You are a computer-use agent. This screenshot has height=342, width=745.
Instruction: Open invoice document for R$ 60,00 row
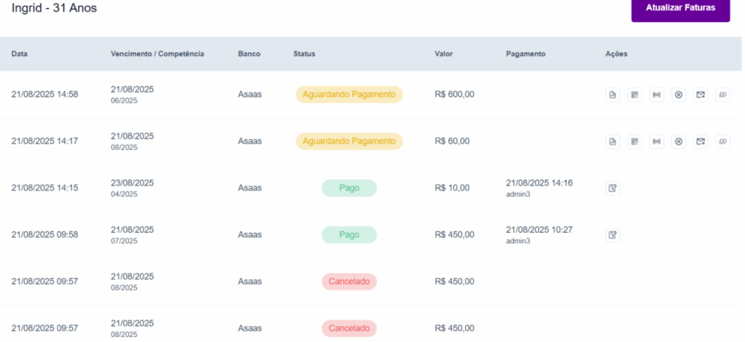[613, 141]
